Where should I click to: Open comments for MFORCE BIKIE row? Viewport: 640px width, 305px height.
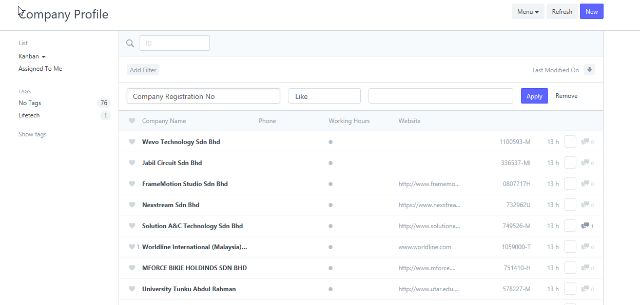[587, 268]
